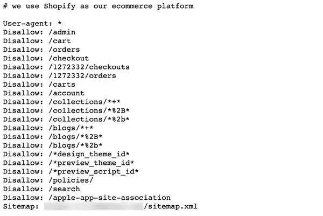Click the /apple-app-site-association path
This screenshot has width=323, height=216.
[x=110, y=198]
